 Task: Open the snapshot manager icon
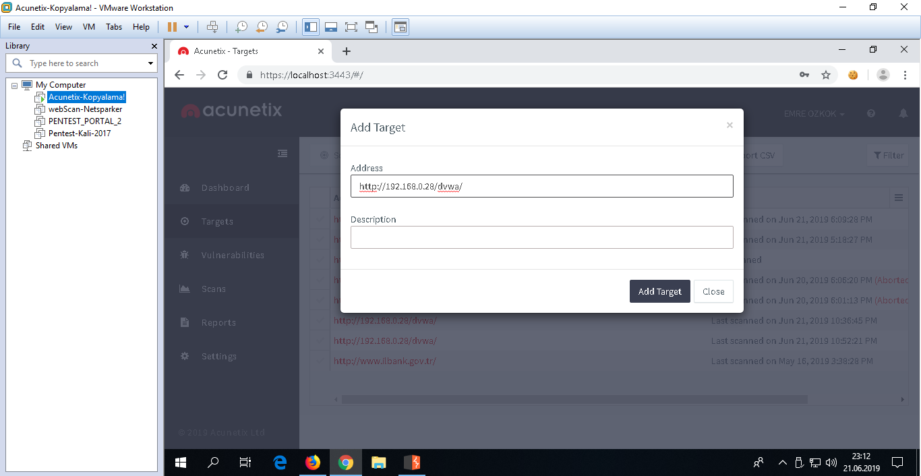[x=283, y=27]
